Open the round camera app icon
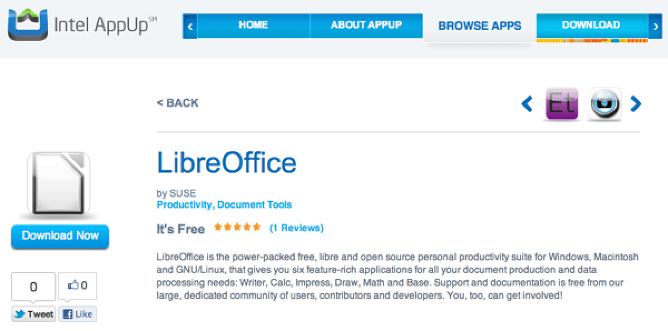 (605, 104)
